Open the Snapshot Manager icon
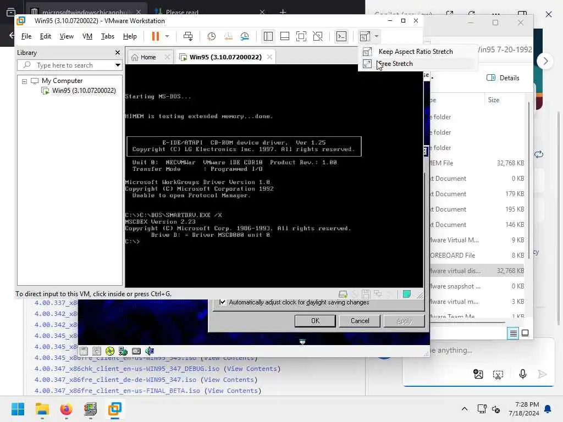This screenshot has height=422, width=563. (245, 36)
